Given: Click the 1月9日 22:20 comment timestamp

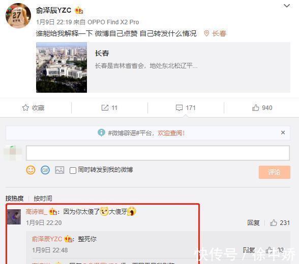Looking at the screenshot, I should point(44,223).
